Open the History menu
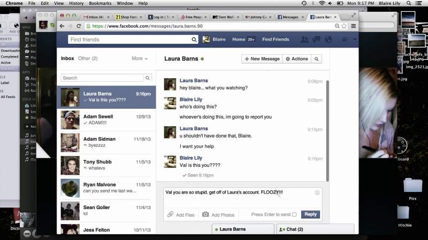 coord(76,3)
